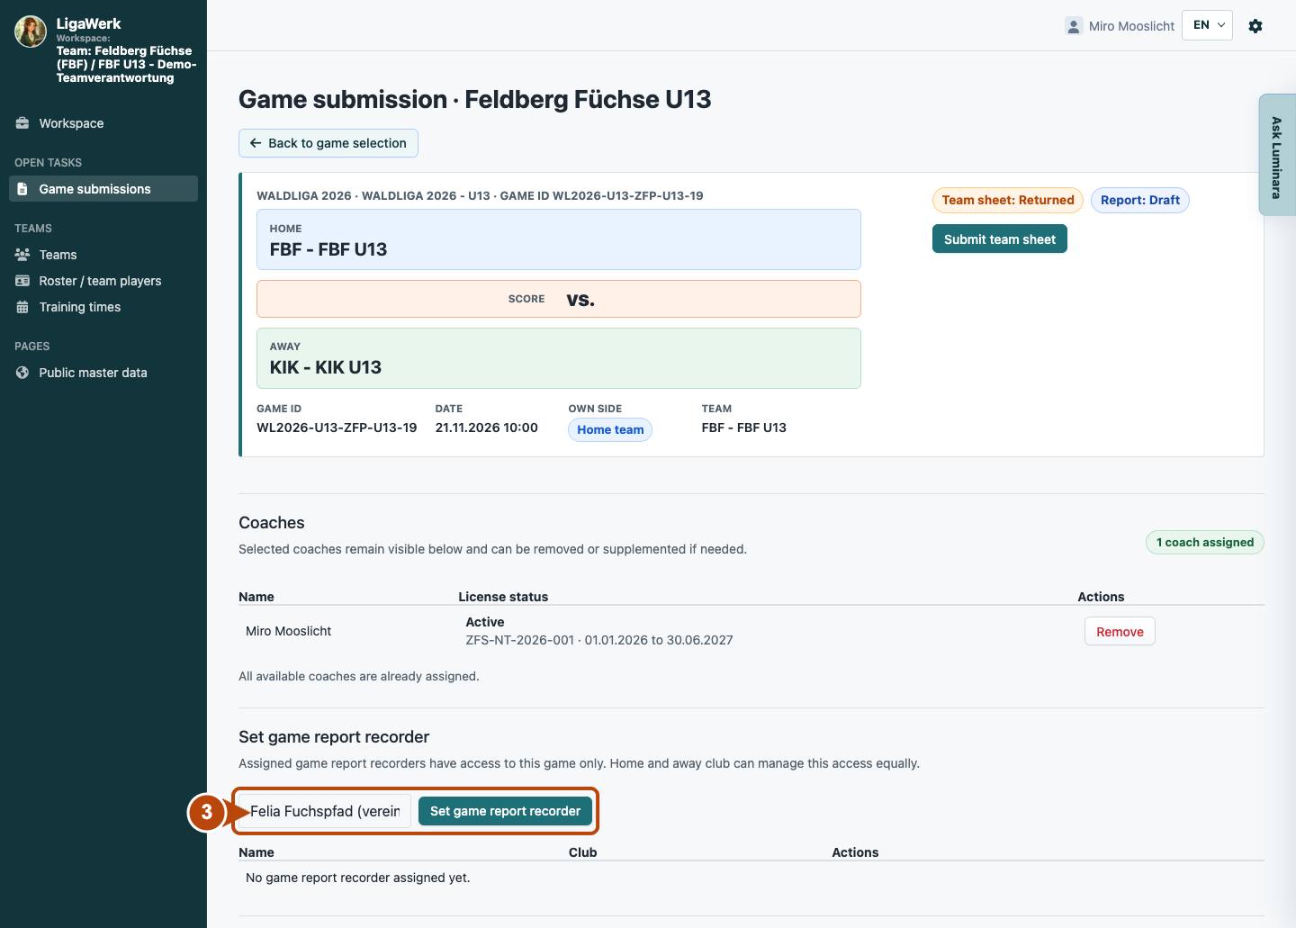Screen dimensions: 1296x928
Task: Click the Coaches section heading
Action: tap(272, 523)
